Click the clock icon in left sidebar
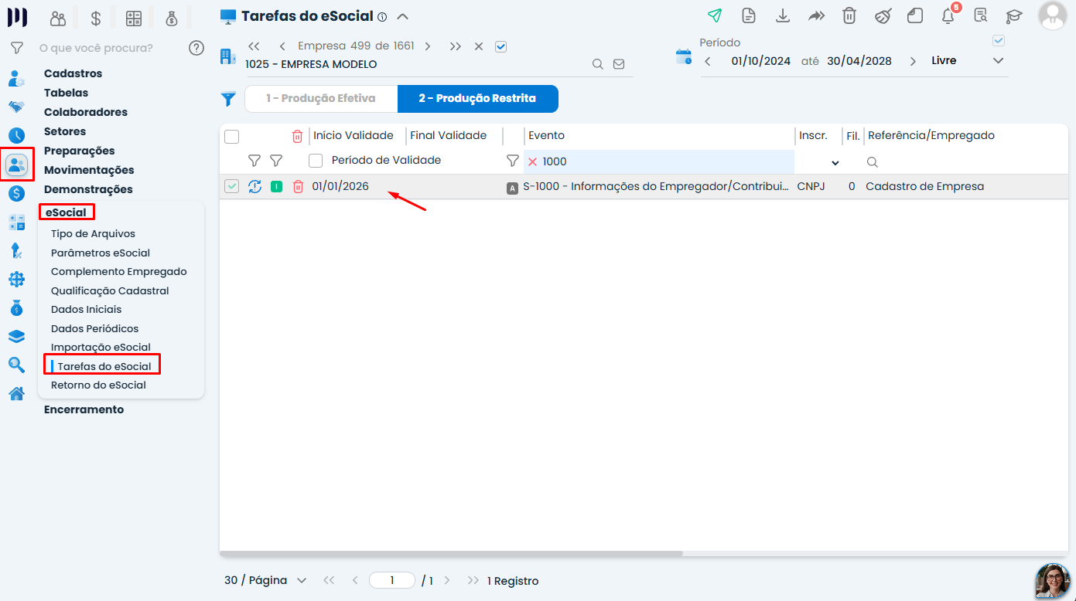Image resolution: width=1076 pixels, height=601 pixels. (16, 137)
